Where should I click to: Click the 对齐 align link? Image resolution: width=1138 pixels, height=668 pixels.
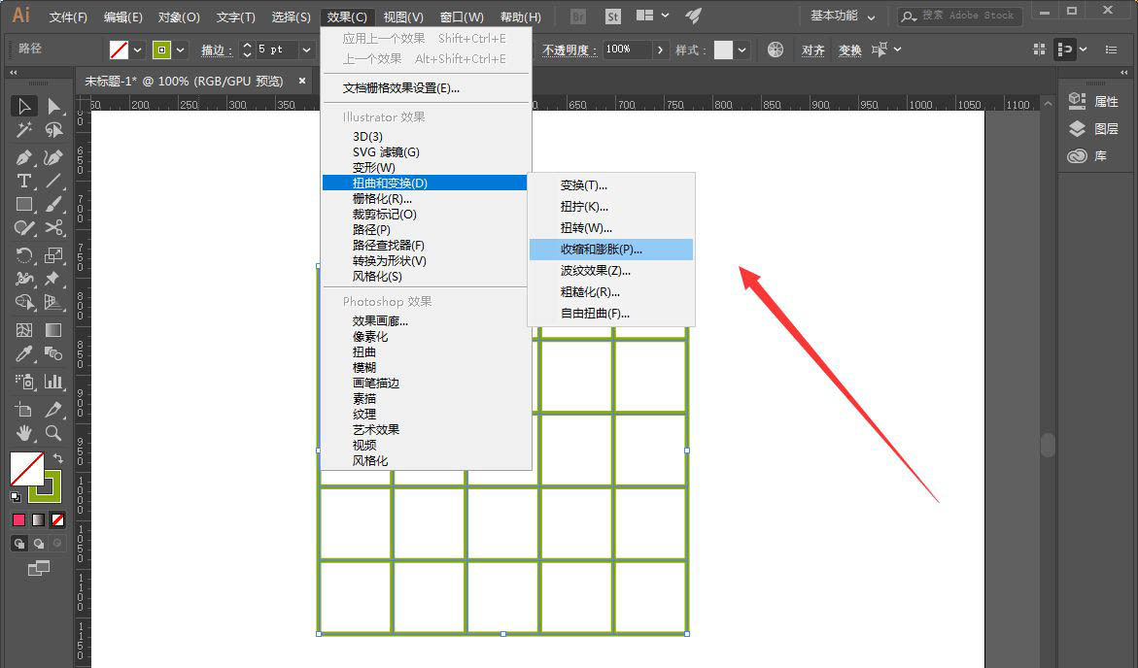click(812, 49)
